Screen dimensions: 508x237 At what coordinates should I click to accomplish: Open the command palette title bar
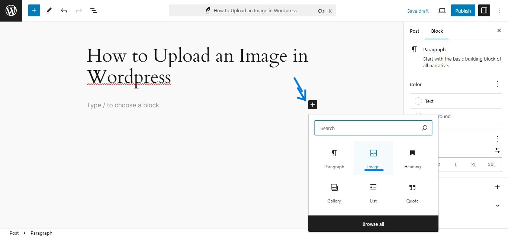(x=253, y=11)
